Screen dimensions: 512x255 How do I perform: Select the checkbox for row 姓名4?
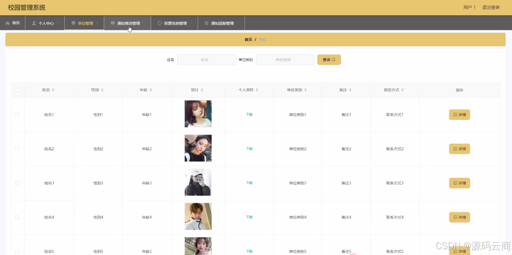coord(17,217)
